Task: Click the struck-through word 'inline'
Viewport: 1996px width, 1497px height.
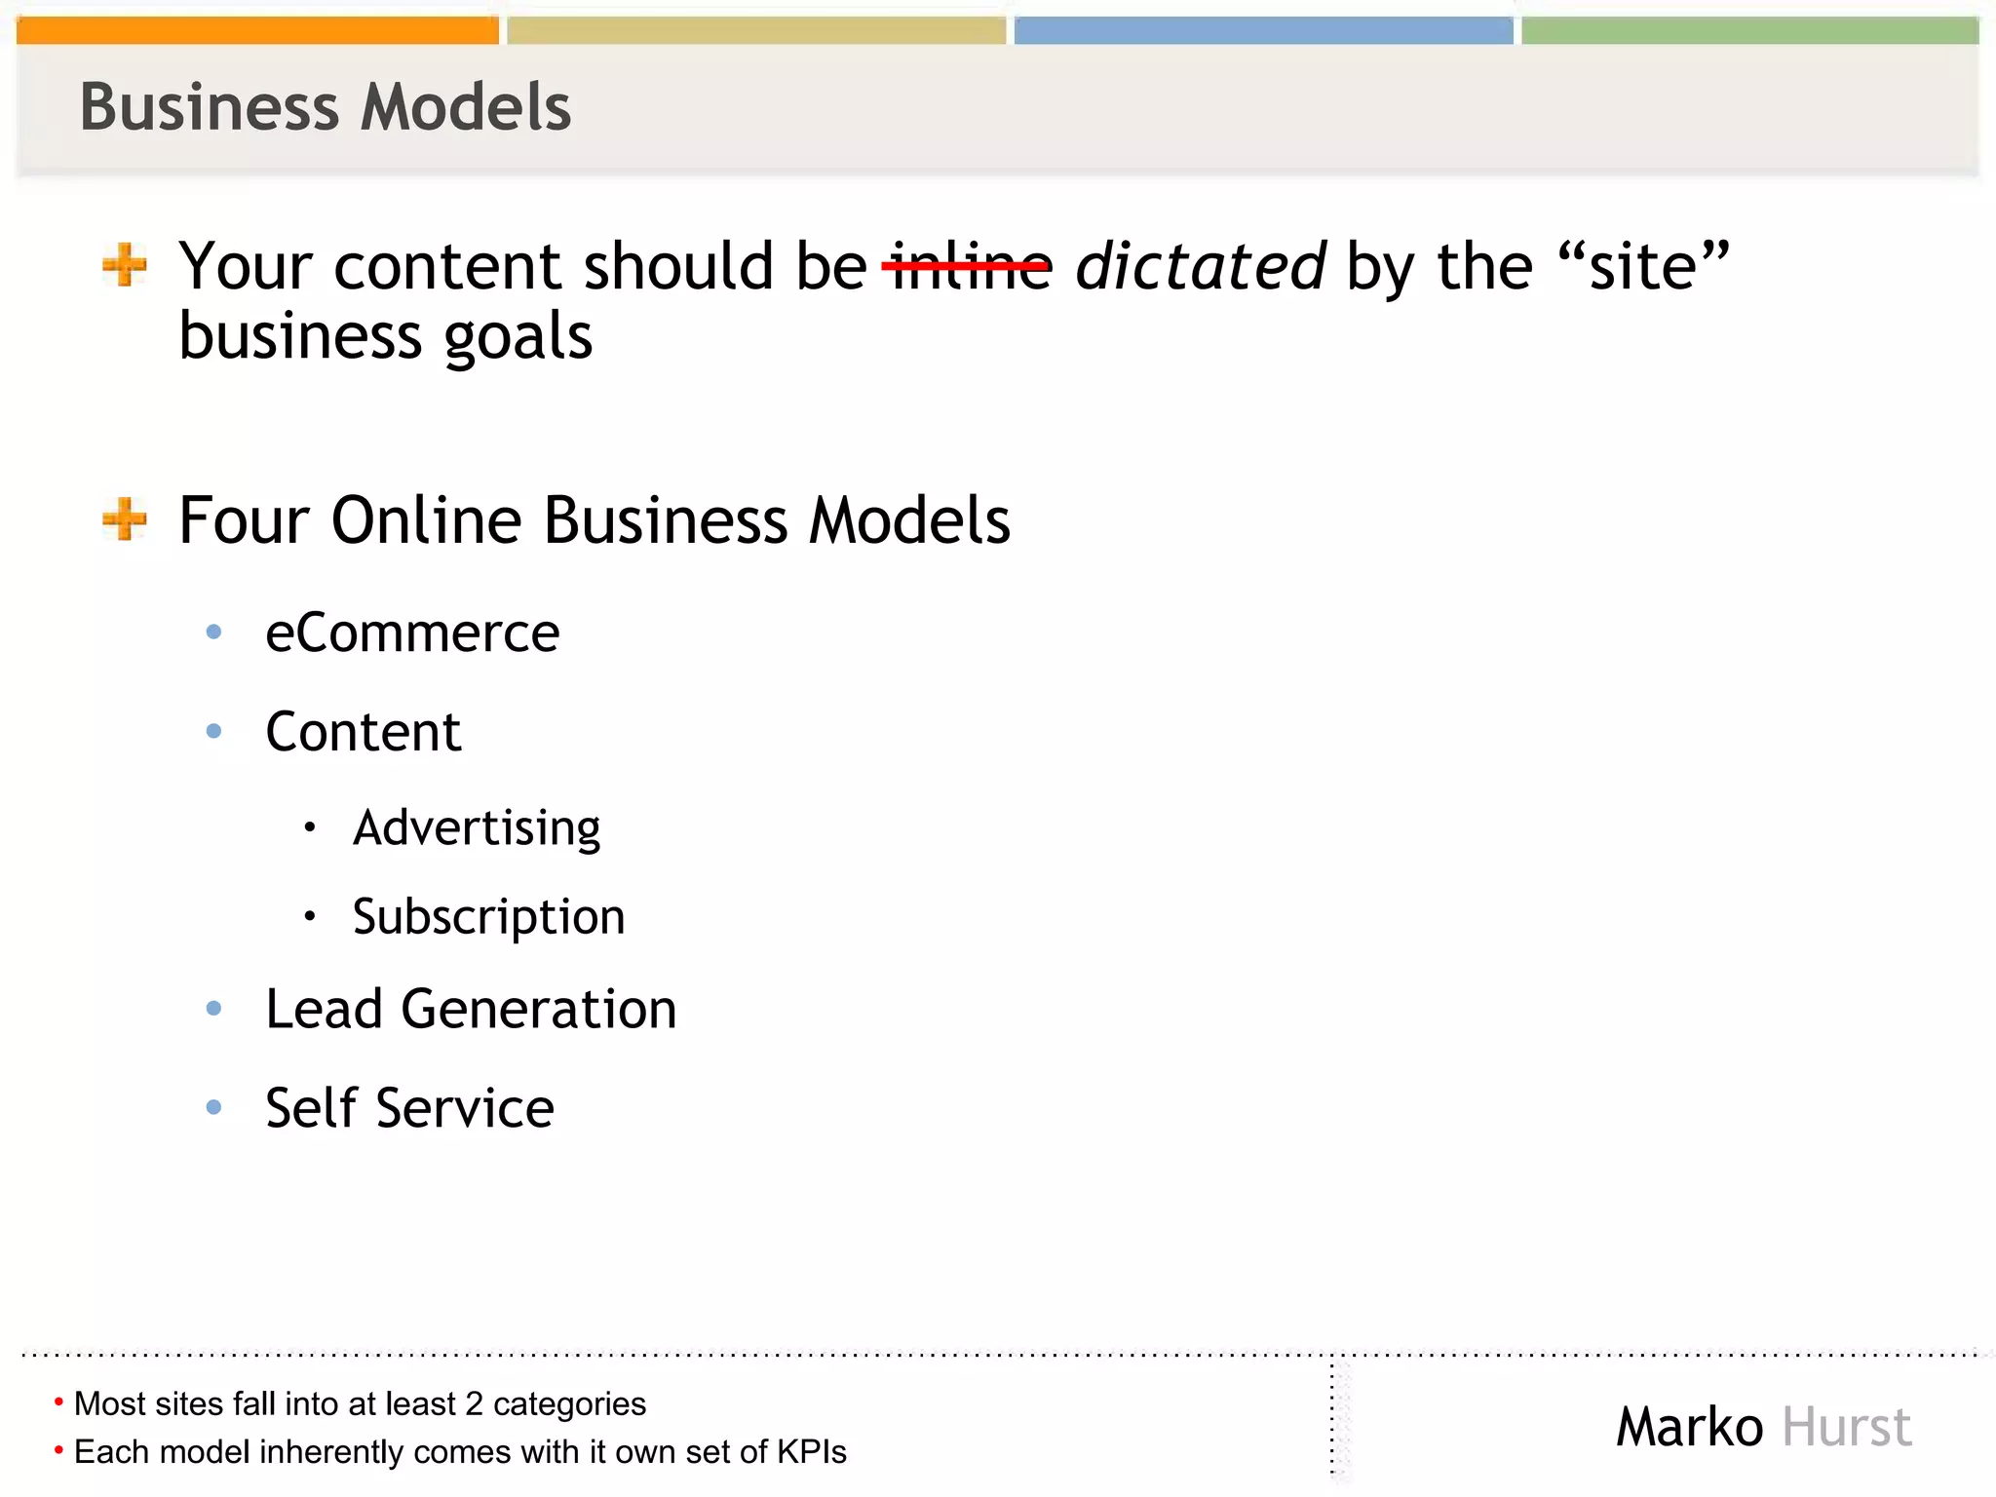Action: pyautogui.click(x=968, y=265)
